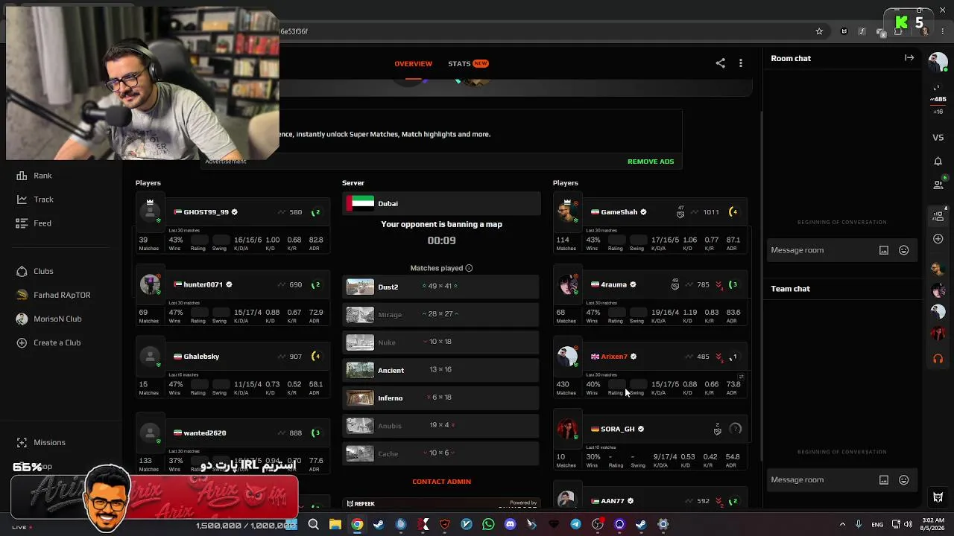Select the Mirage map row
The width and height of the screenshot is (954, 536).
[440, 314]
